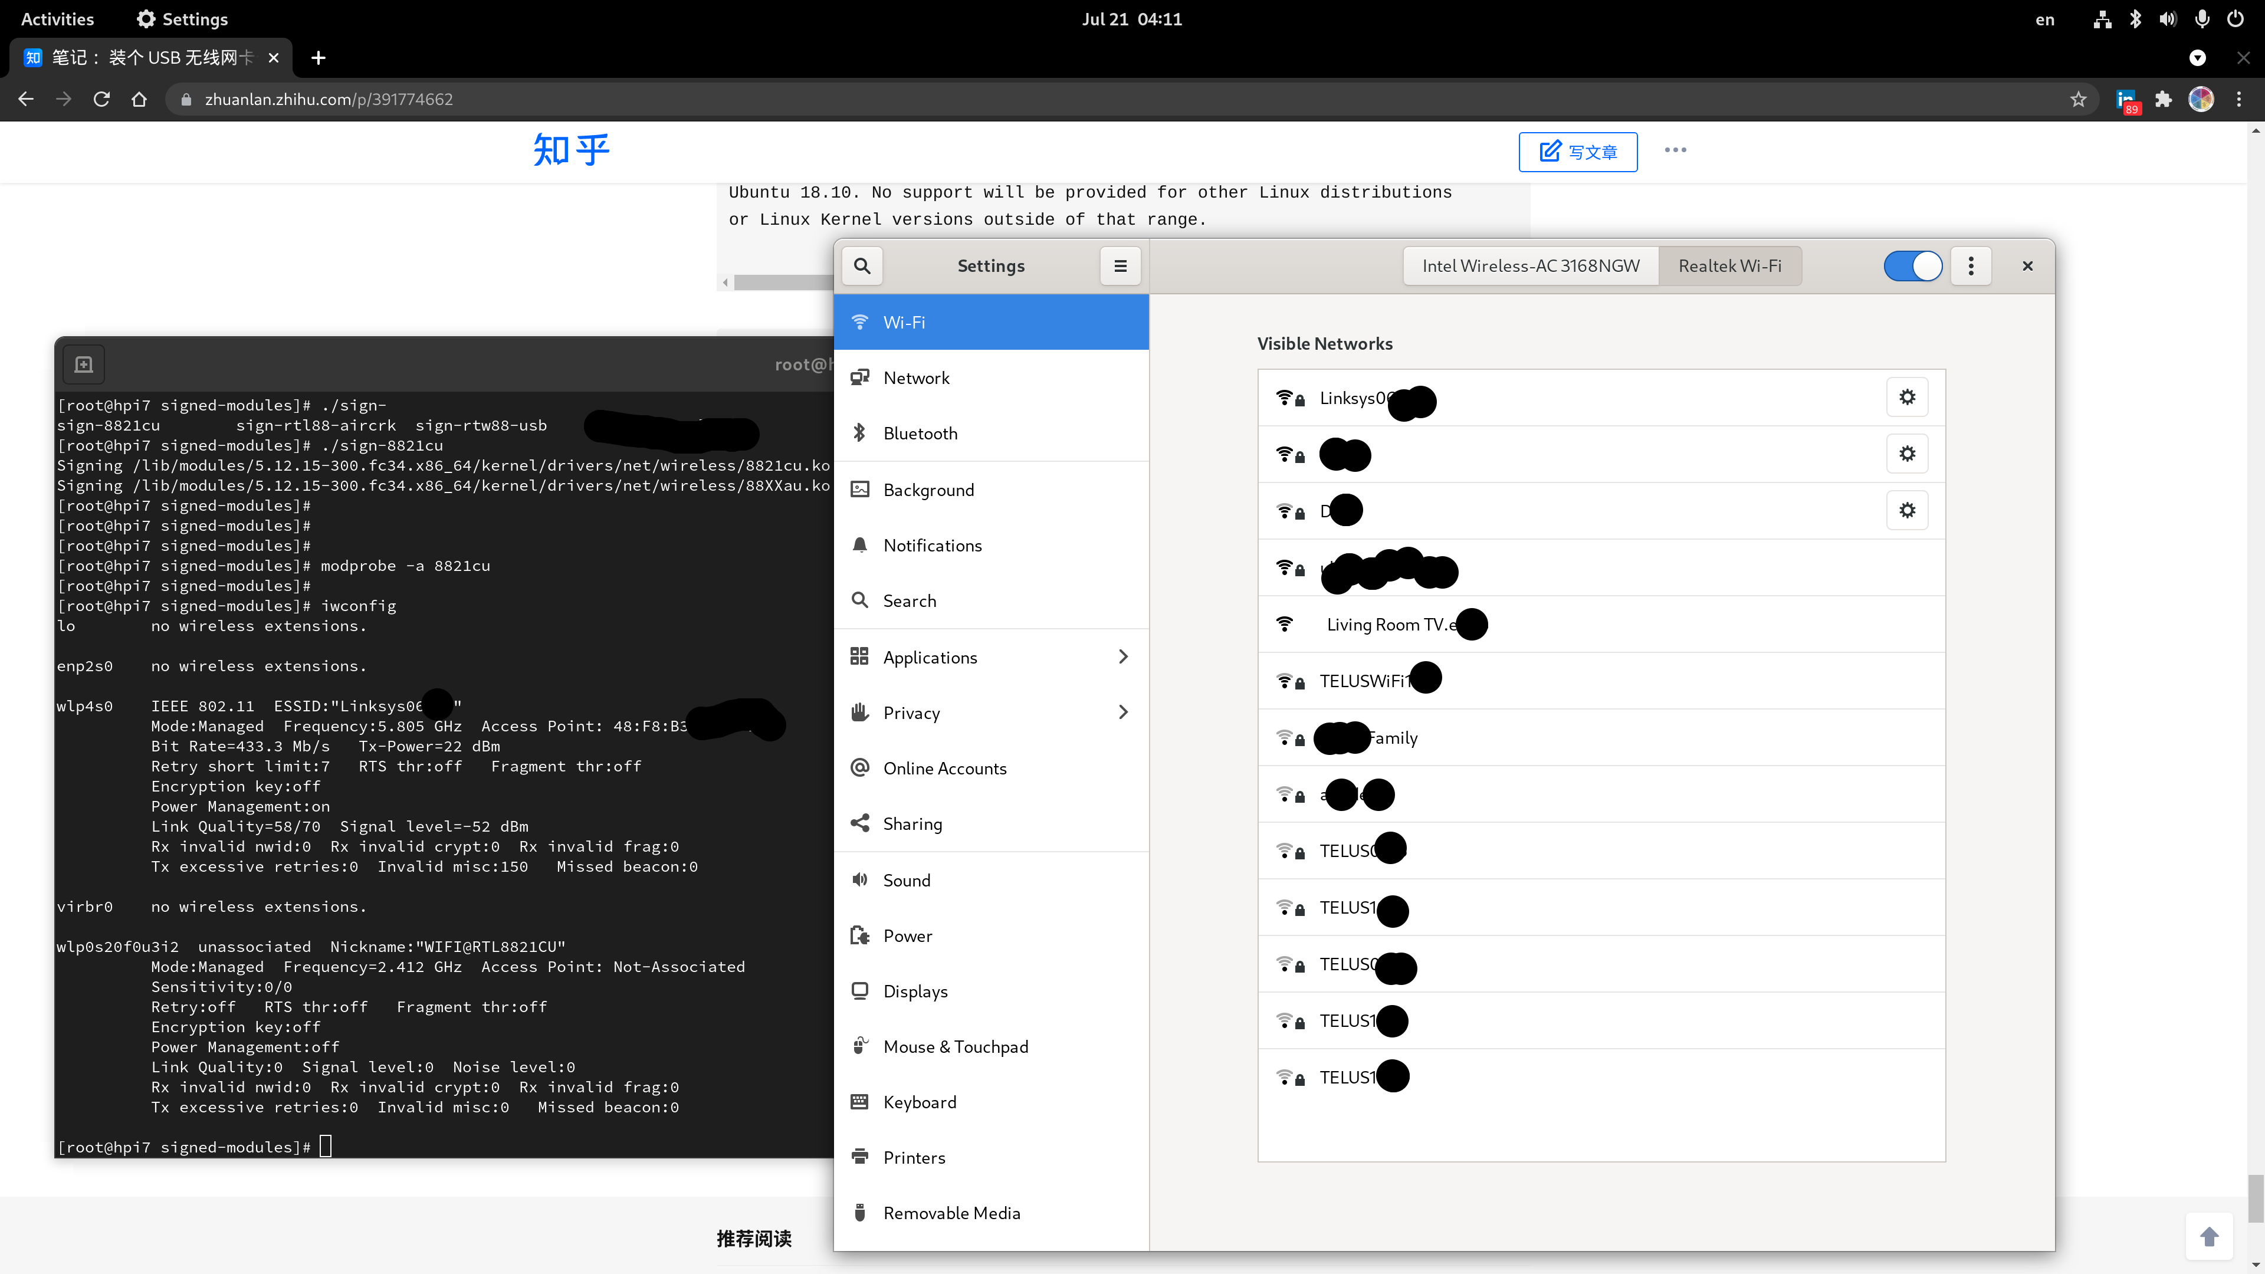Open the Wi-Fi panel three-dot options menu
The width and height of the screenshot is (2265, 1274).
tap(1971, 265)
